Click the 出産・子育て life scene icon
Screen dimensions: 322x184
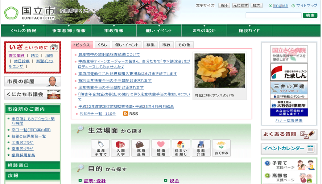(100, 148)
